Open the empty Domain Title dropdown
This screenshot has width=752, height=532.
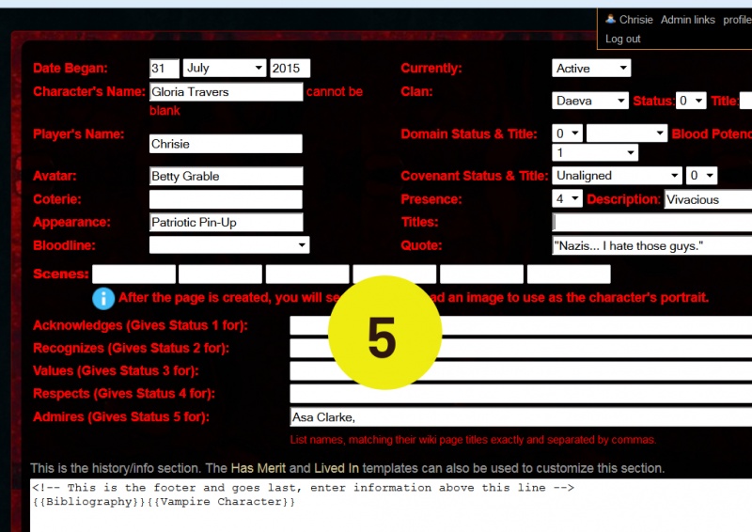tap(627, 133)
